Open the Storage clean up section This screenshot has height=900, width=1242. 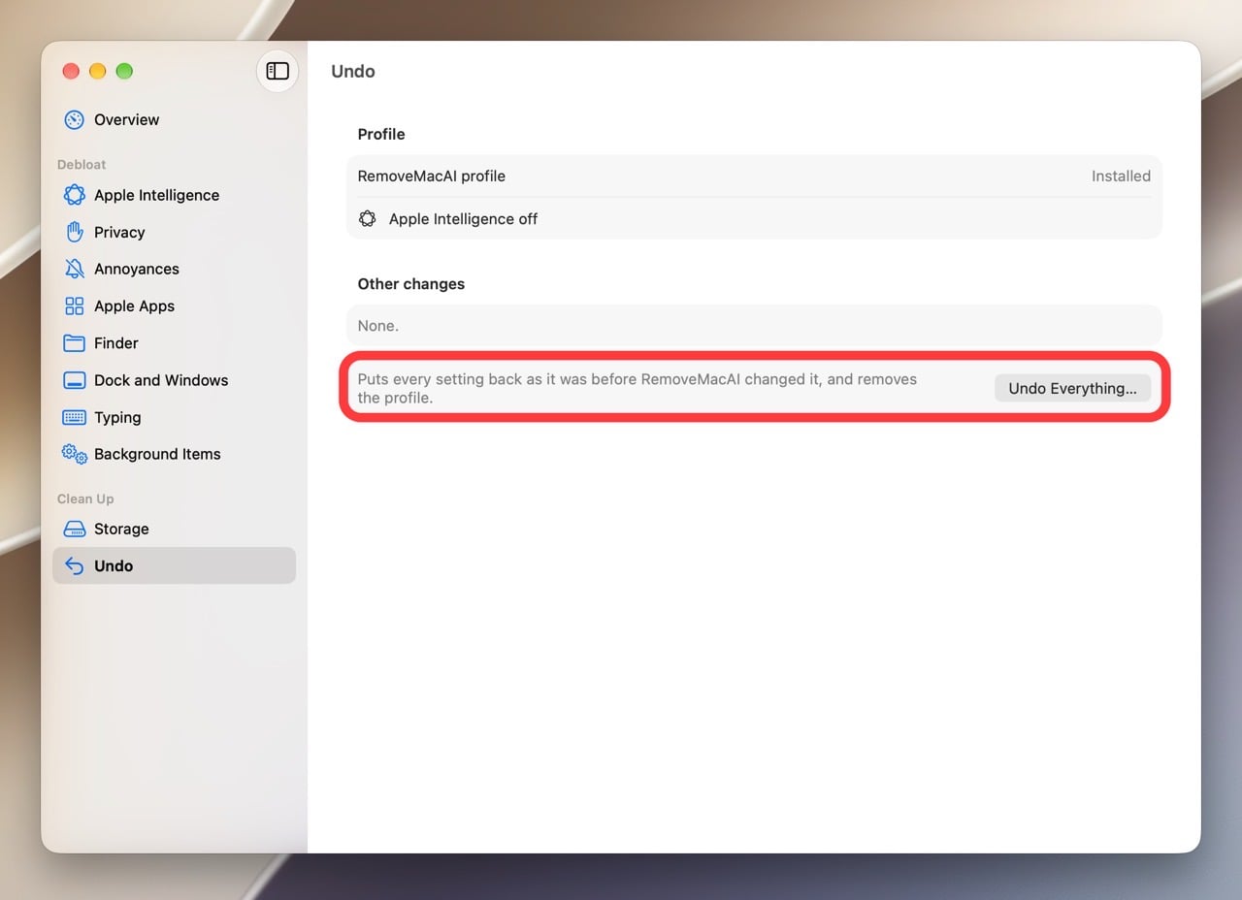coord(175,529)
